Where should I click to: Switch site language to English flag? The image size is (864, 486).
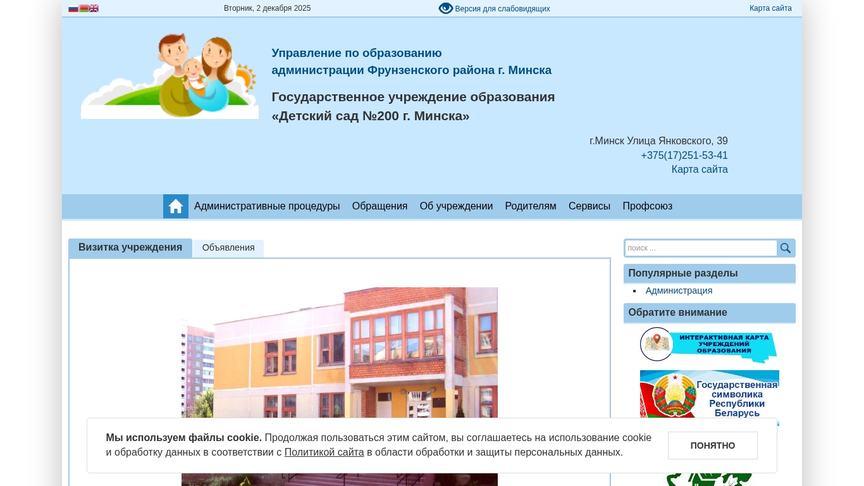tap(94, 8)
